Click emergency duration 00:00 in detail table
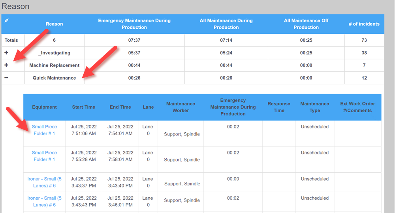 tap(233, 179)
